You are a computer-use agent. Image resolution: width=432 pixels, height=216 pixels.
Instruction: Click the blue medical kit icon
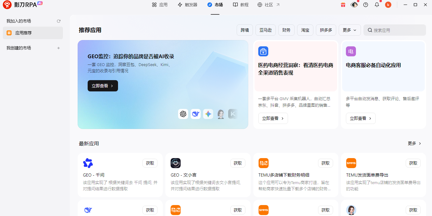(263, 51)
